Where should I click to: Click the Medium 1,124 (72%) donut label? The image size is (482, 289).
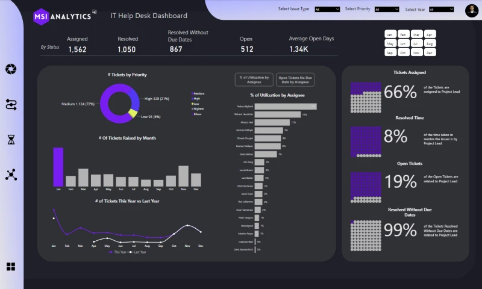pyautogui.click(x=78, y=104)
